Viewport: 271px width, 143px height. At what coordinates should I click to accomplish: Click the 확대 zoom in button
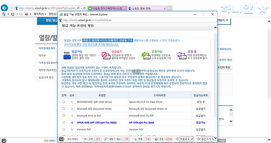point(112,139)
